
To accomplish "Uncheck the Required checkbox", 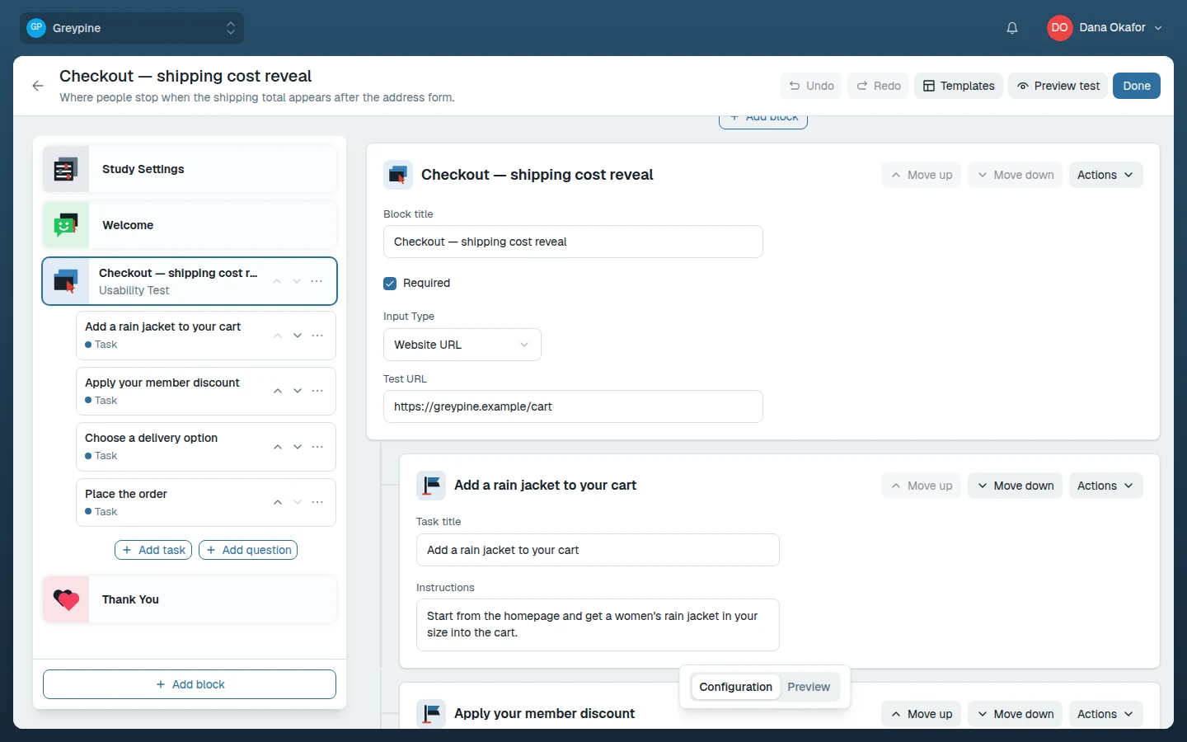I will pyautogui.click(x=390, y=283).
